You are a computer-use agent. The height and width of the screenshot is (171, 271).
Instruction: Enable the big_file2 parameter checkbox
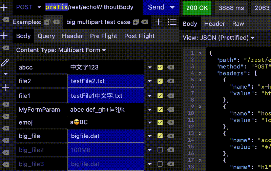tap(160, 150)
